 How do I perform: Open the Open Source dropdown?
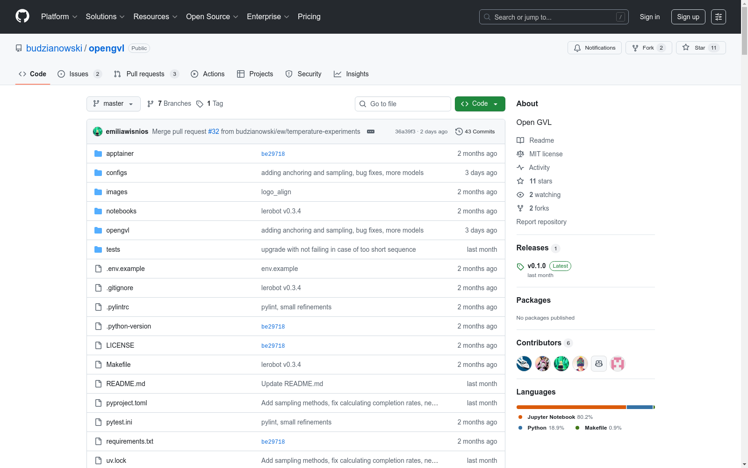212,16
